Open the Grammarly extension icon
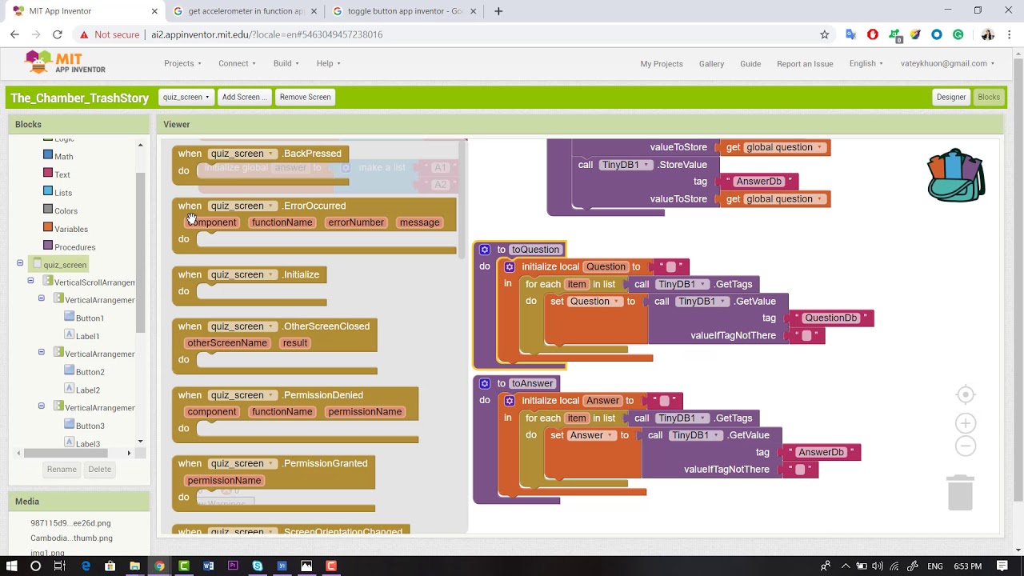 pos(958,34)
